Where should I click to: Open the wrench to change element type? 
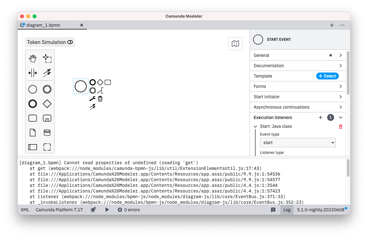click(93, 98)
